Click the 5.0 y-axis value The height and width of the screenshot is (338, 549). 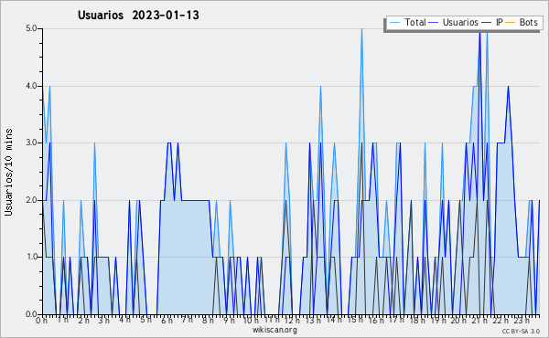31,28
